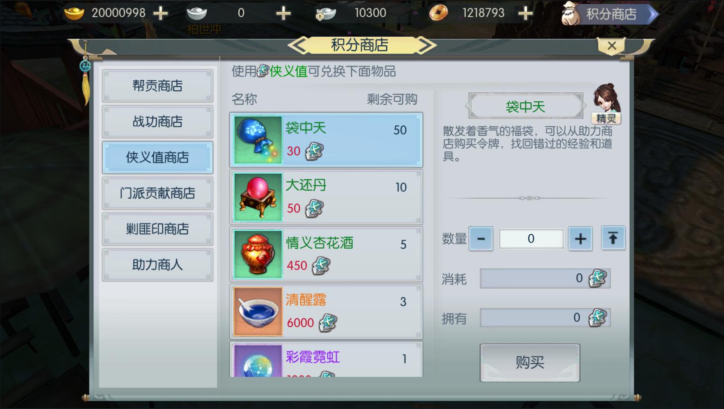Select the 彩霞霓虹 item row
This screenshot has width=724, height=409.
click(326, 360)
